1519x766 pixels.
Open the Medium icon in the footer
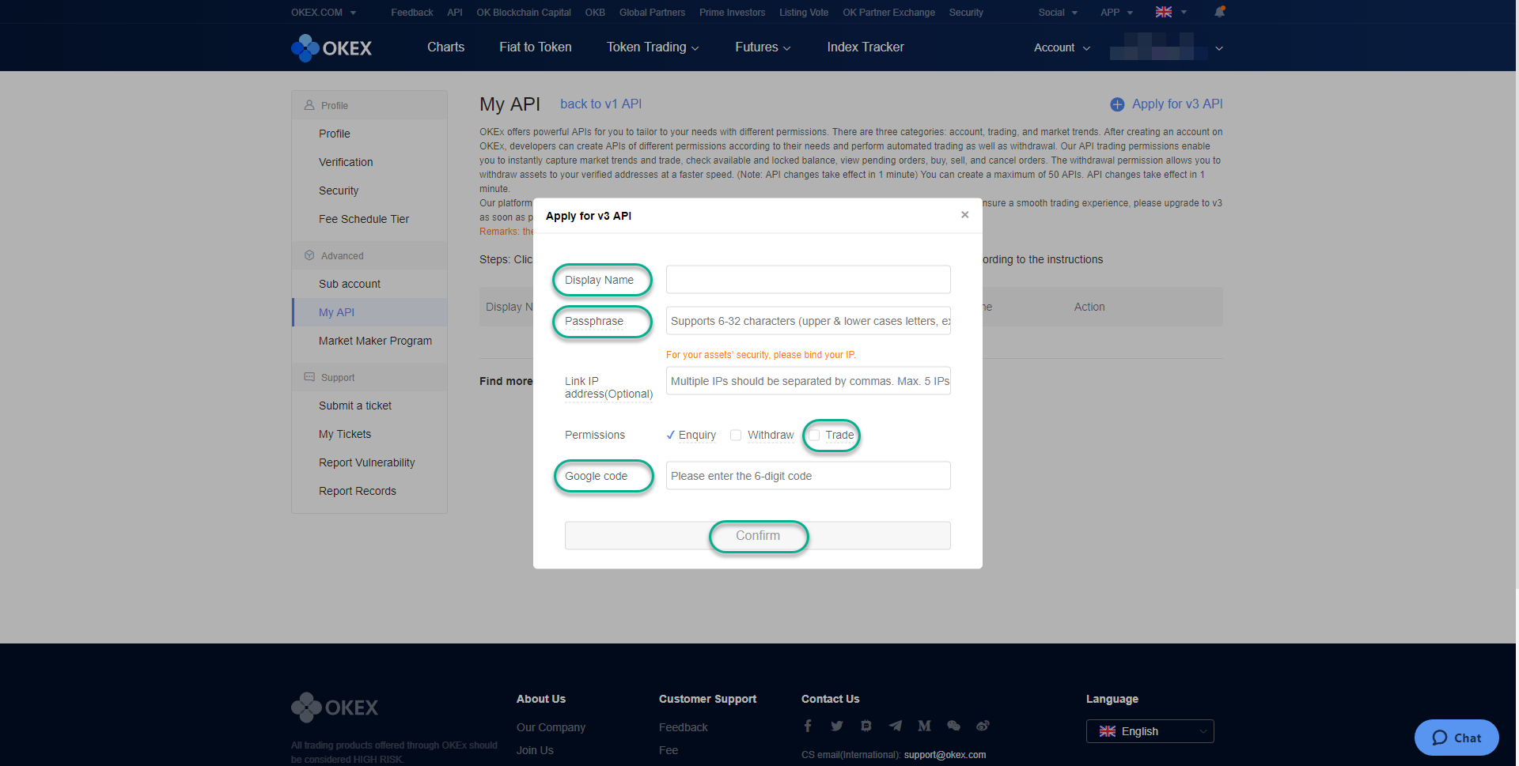point(924,725)
